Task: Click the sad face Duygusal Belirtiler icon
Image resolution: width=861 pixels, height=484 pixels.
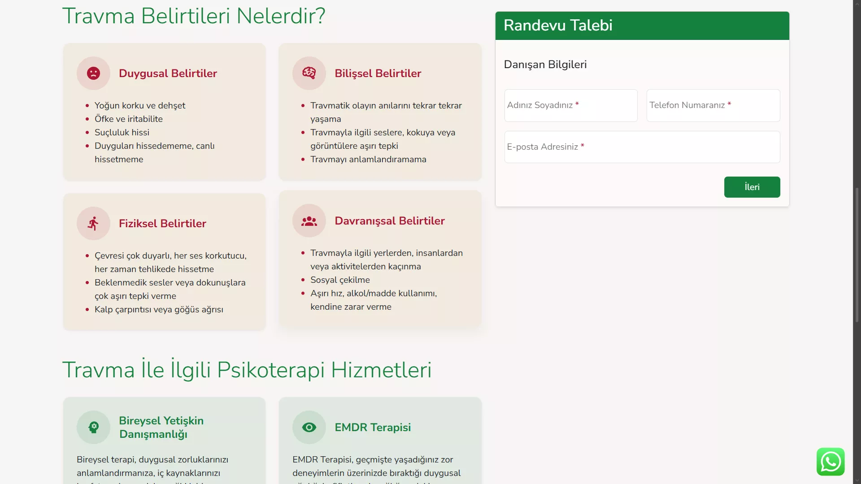Action: click(93, 73)
